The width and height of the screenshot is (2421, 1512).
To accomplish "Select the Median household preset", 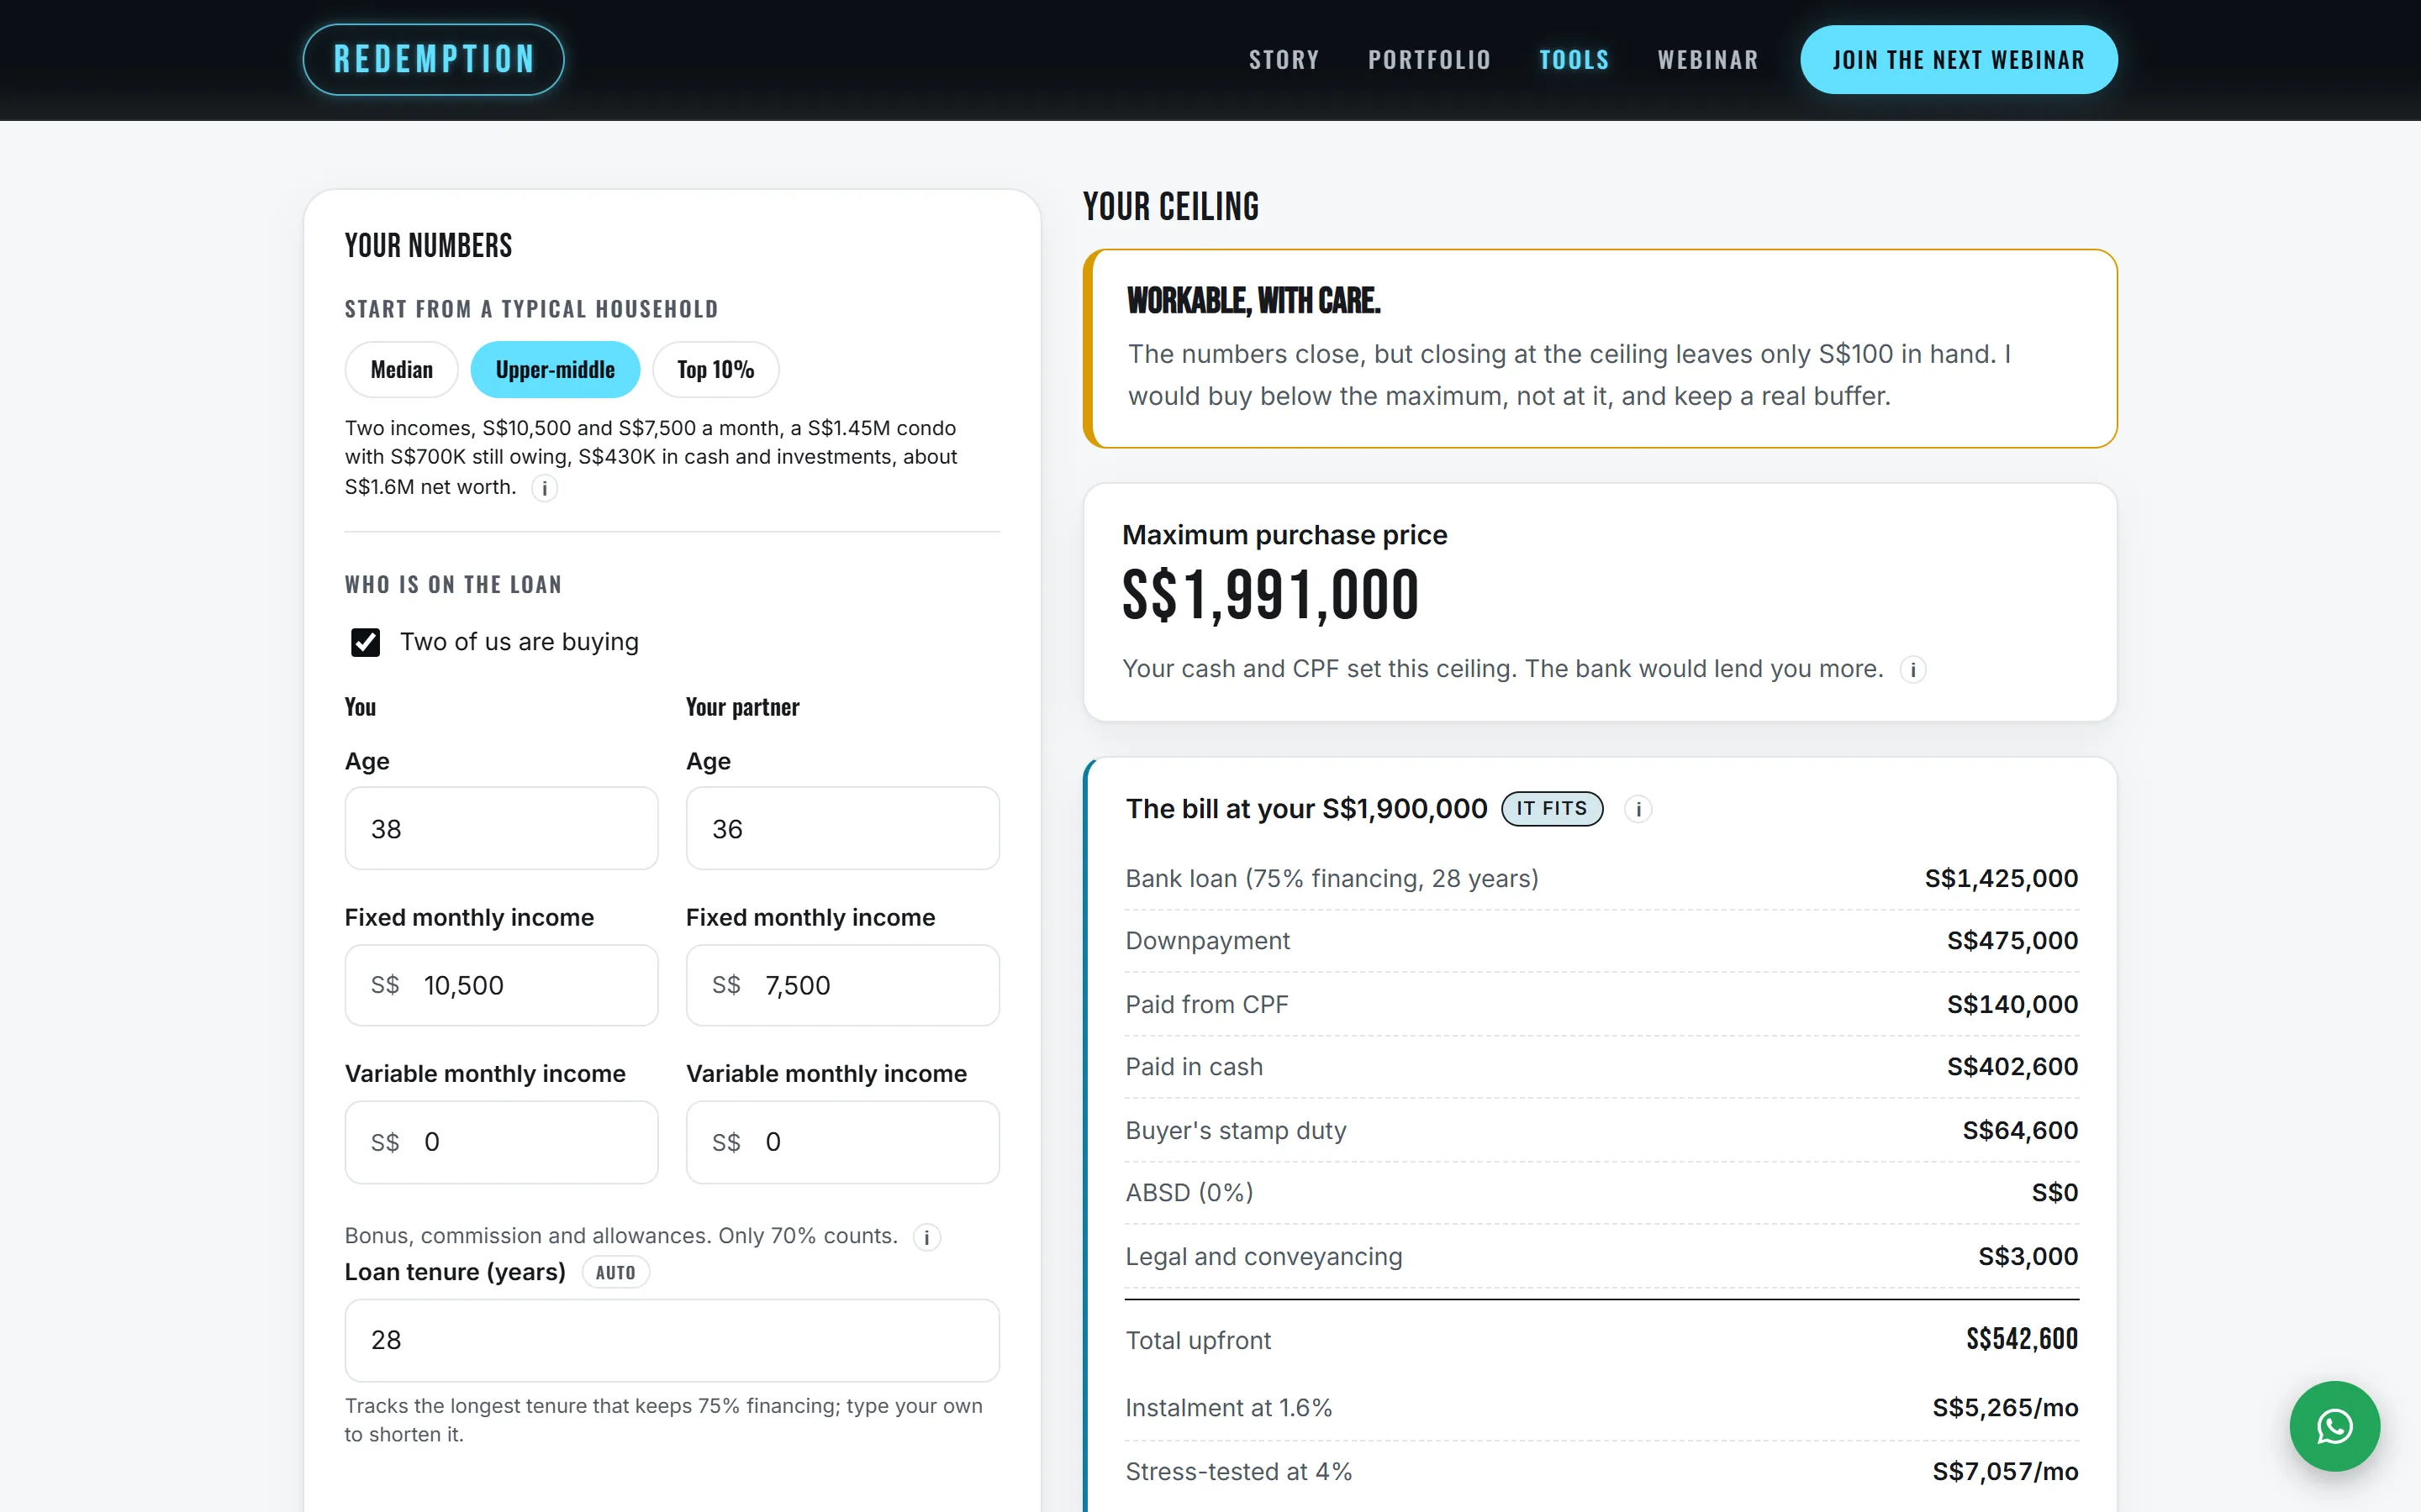I will 402,369.
